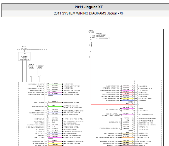Image resolution: width=169 pixels, height=146 pixels.
Task: Click the "RED" label beside B+ pin 1
Action: [x=127, y=104]
